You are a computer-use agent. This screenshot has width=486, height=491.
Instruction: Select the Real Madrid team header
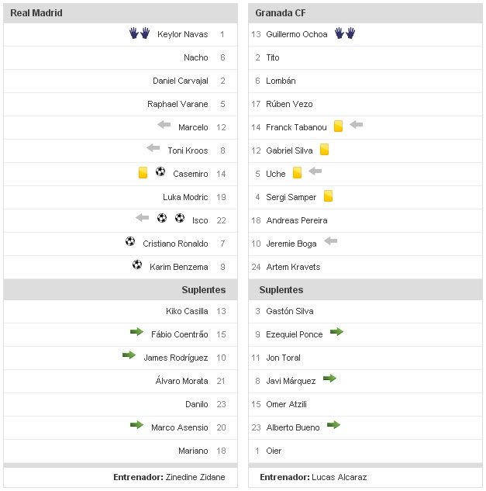tap(36, 13)
